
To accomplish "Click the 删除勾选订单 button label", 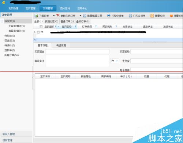I will (x=68, y=16).
